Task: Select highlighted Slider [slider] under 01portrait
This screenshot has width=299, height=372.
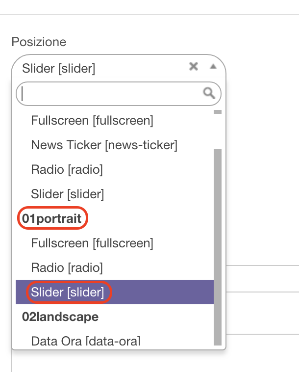Action: pos(115,292)
